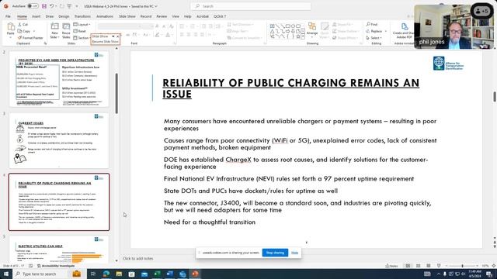Click the slide title text
The image size is (497, 279).
click(x=290, y=88)
